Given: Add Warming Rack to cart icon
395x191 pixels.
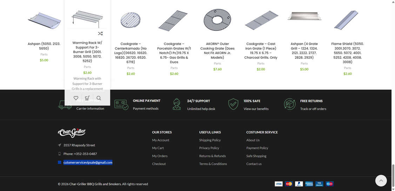Looking at the screenshot, I should [x=87, y=98].
